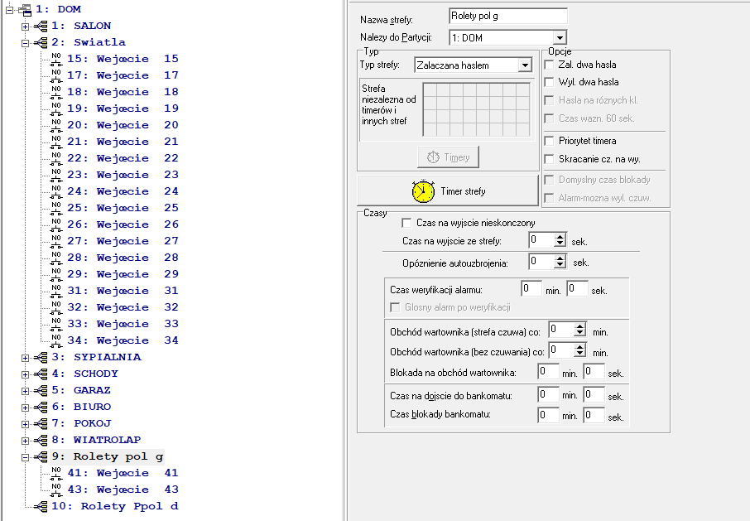Click the NO icon of Wejœcie 20
The height and width of the screenshot is (521, 750).
(56, 125)
